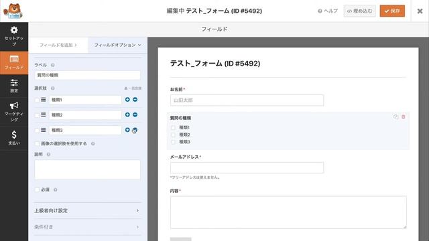Duplicate the 質問の種類 field in preview
The width and height of the screenshot is (429, 241).
(x=395, y=116)
